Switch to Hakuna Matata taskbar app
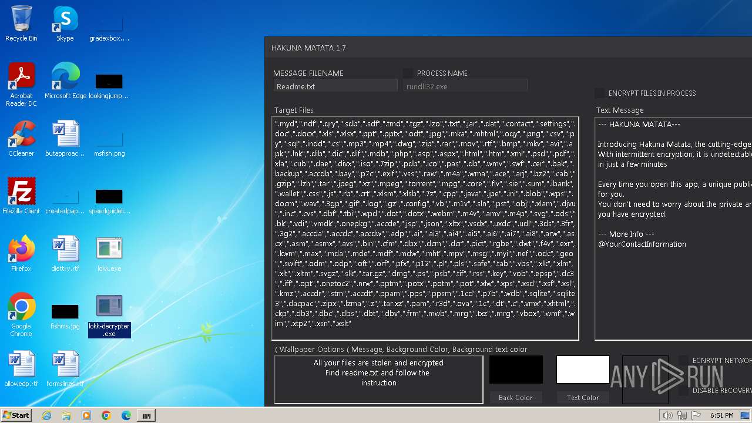This screenshot has width=752, height=423. (x=146, y=415)
